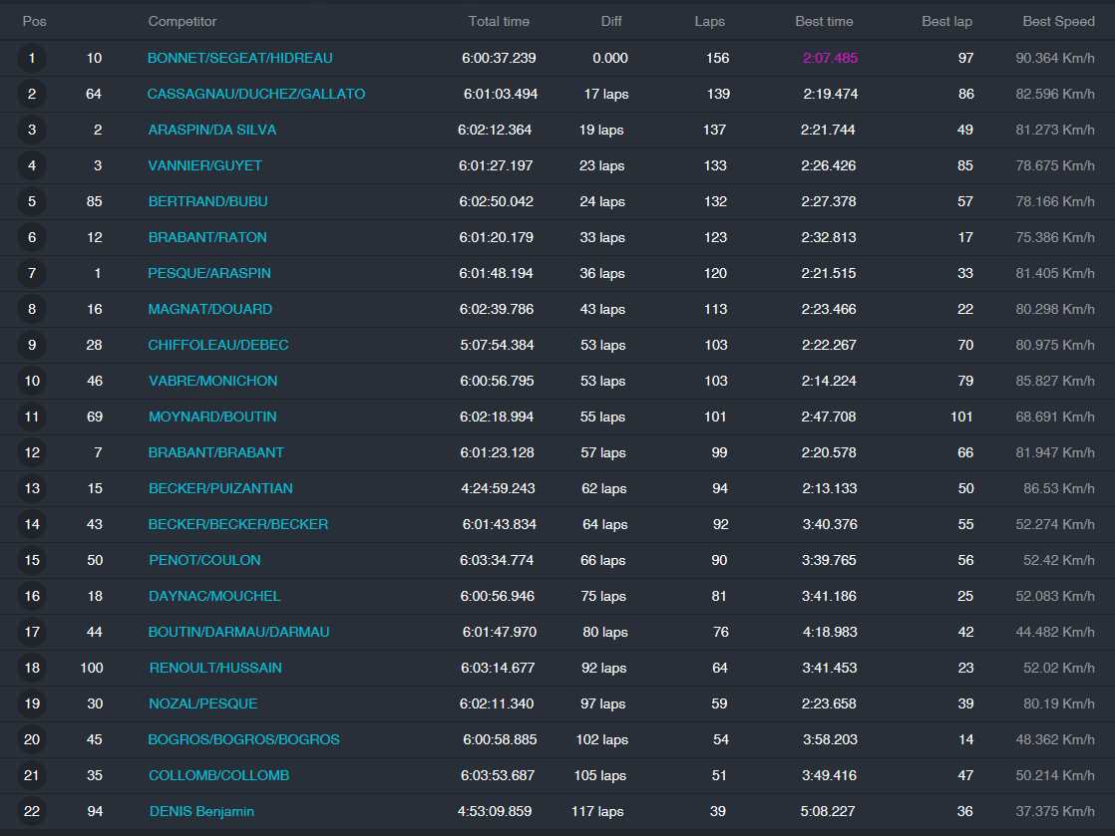The image size is (1115, 836).
Task: Sort by Competitor column header
Action: tap(183, 21)
